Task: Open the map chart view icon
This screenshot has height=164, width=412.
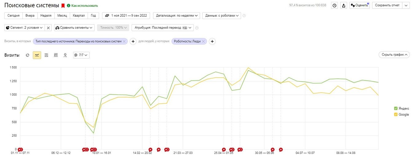Action: pos(65,55)
